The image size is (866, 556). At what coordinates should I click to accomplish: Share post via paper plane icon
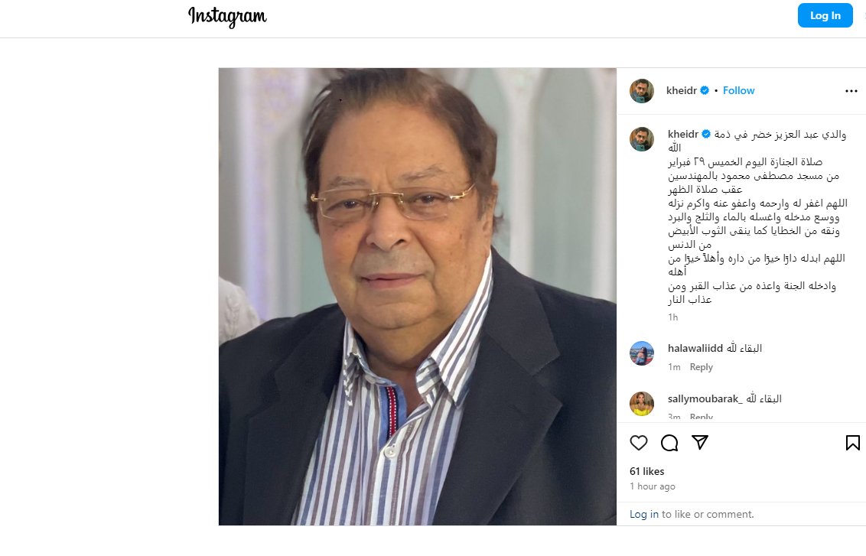[700, 442]
